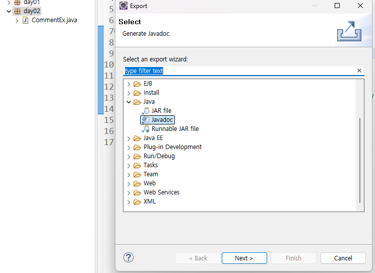
Task: Select the Run/Debug label
Action: (x=159, y=156)
